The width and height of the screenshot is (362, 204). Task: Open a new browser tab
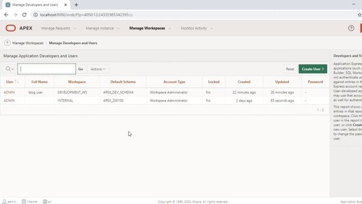(76, 5)
